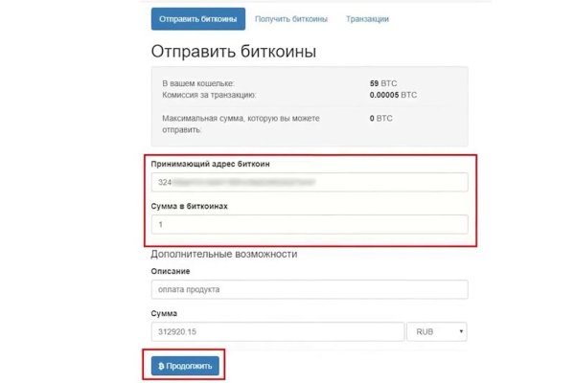Viewport: 575px width, 383px height.
Task: Click the Комиссия за транзакцию label
Action: click(208, 95)
